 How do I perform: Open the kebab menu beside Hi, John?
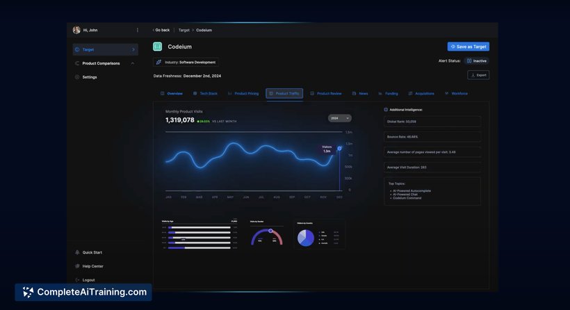(138, 30)
